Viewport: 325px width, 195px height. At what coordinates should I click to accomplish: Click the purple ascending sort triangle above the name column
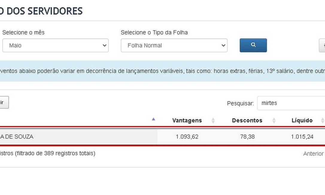point(154,119)
